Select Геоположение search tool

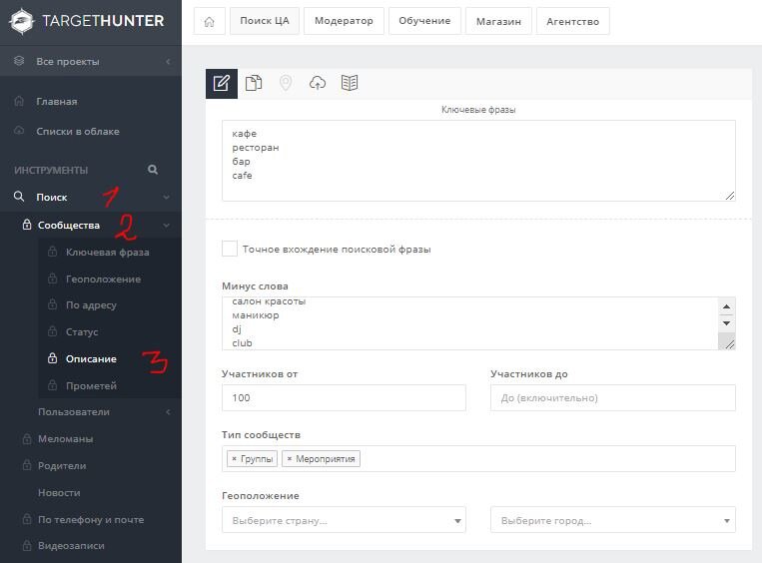[104, 279]
